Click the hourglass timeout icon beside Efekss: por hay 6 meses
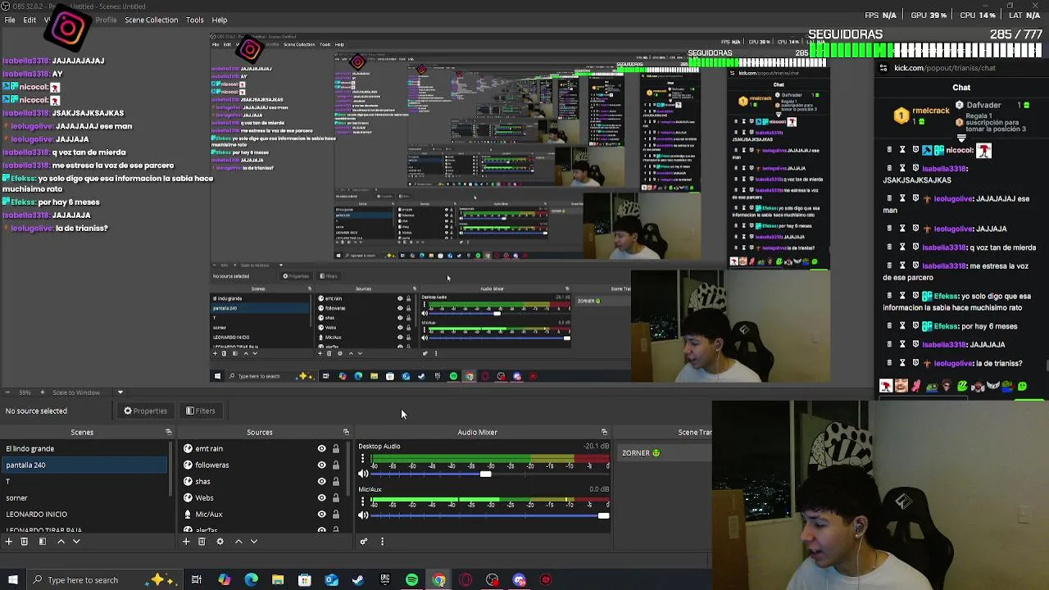 point(902,326)
